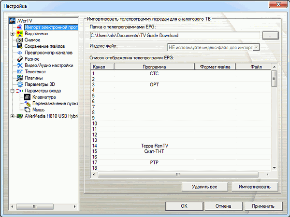Select Клавиатура under input parameters

click(44, 97)
